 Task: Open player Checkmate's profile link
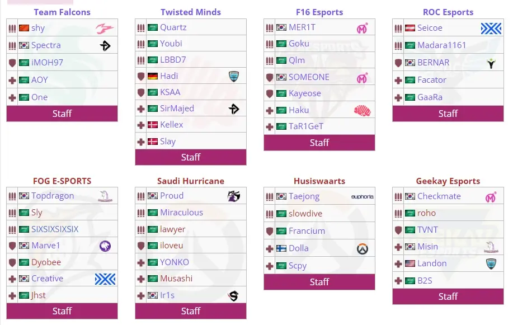439,196
